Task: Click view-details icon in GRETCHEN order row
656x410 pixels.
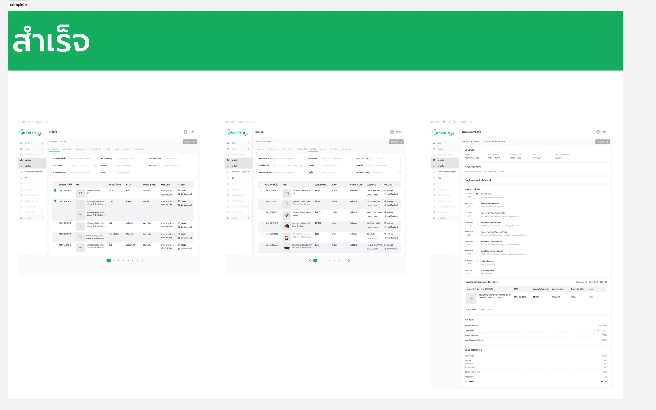Action: click(385, 190)
